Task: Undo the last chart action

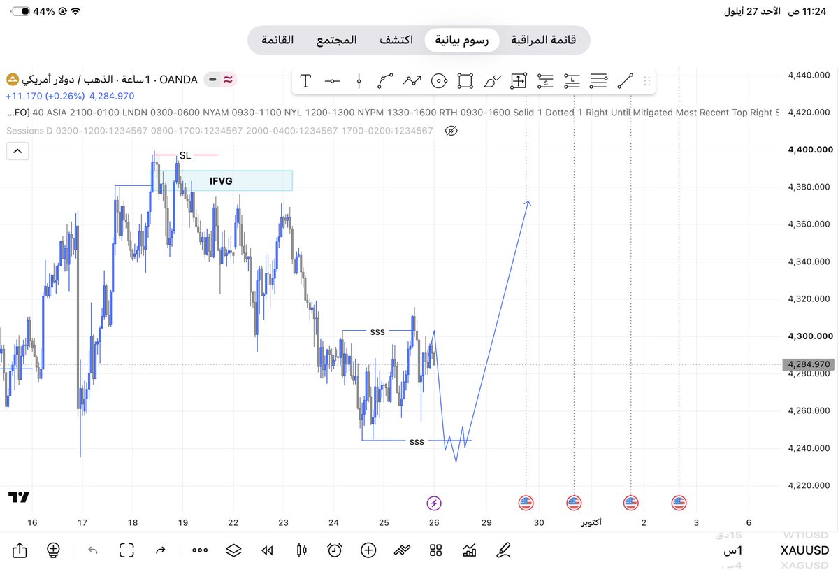Action: click(92, 550)
